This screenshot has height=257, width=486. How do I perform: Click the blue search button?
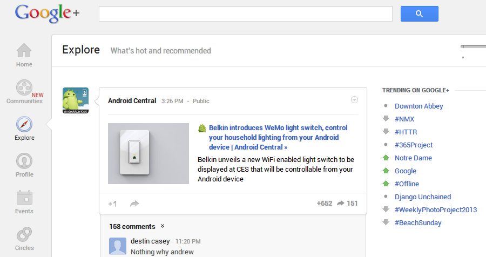pos(419,14)
